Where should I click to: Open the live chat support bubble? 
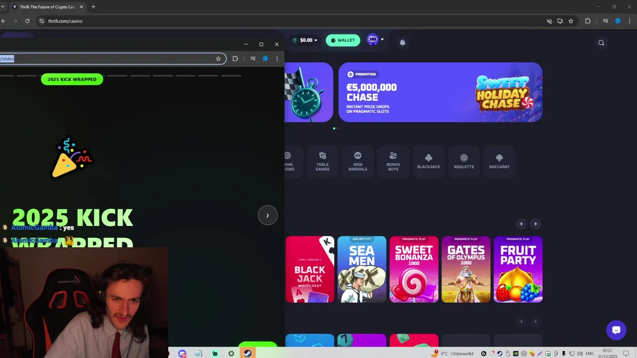click(x=616, y=330)
